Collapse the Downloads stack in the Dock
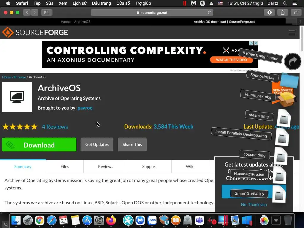Image resolution: width=304 pixels, height=228 pixels. point(276,221)
